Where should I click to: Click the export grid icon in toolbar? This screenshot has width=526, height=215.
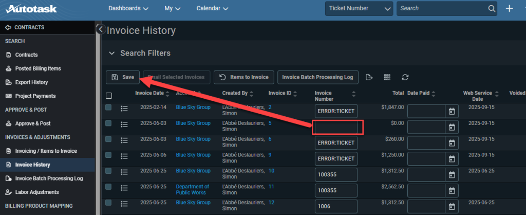(369, 77)
